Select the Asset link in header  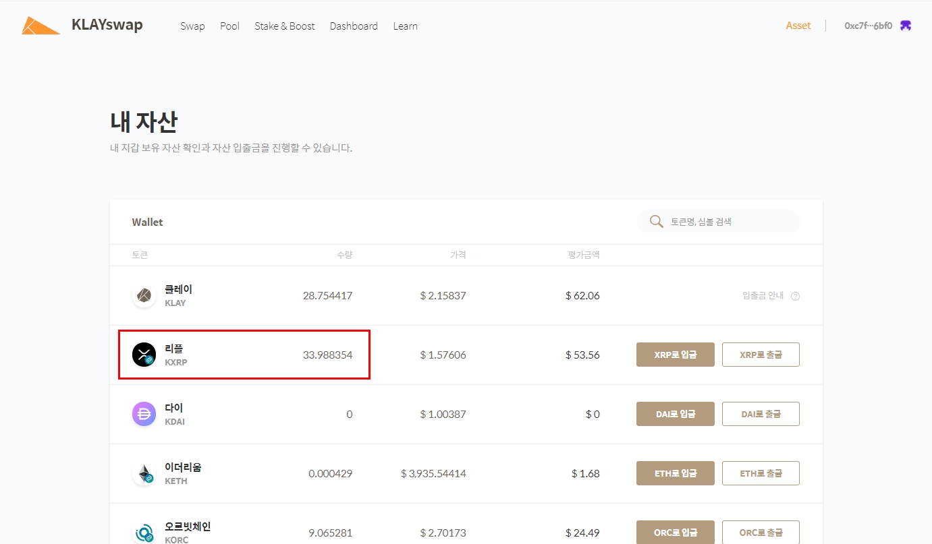click(x=798, y=26)
